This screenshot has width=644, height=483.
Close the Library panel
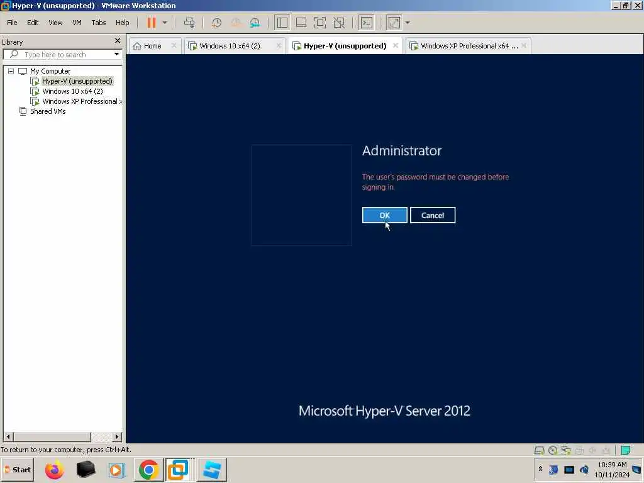(118, 41)
